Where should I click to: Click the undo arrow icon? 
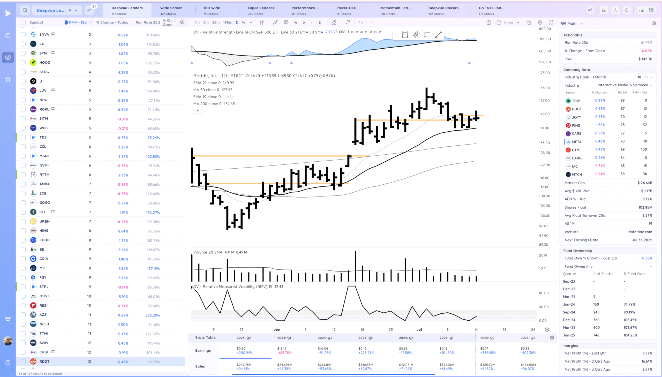(361, 22)
